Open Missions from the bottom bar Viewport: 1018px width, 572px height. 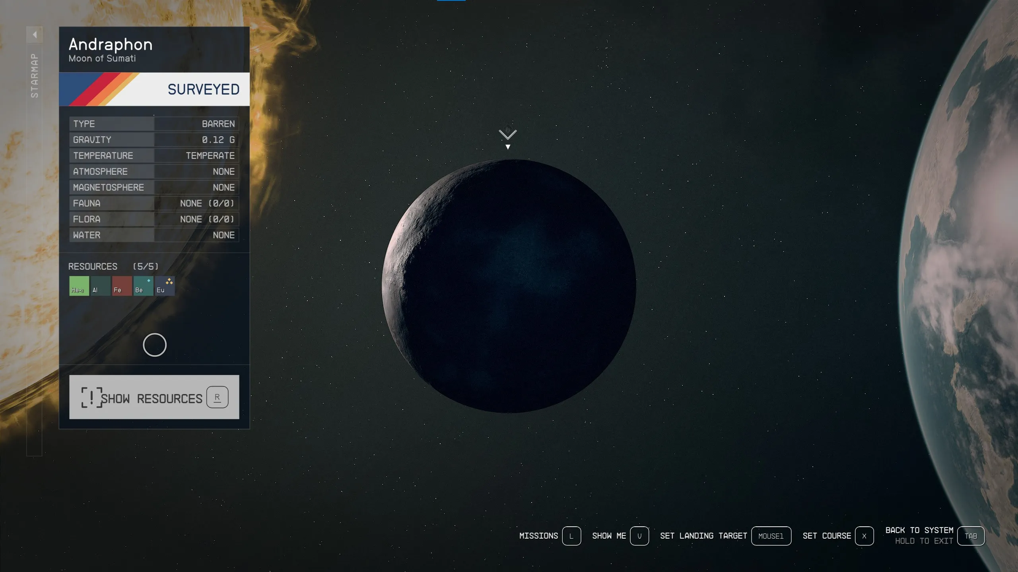point(538,536)
